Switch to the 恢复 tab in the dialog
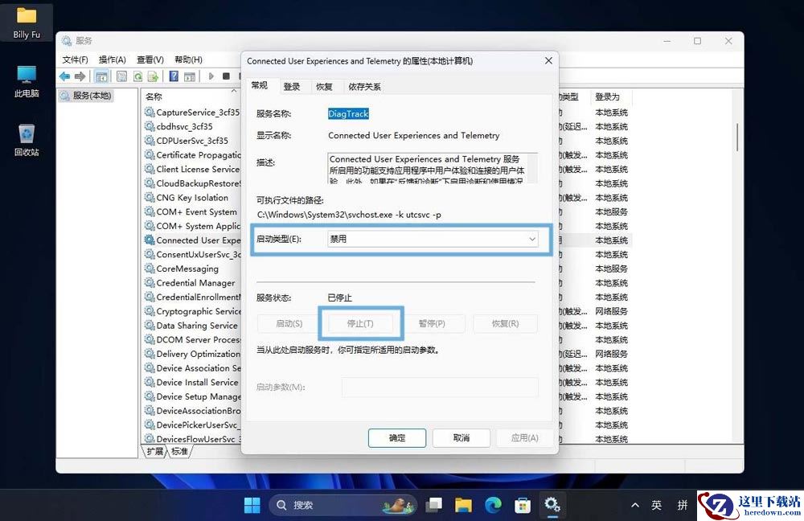Image resolution: width=804 pixels, height=521 pixels. (x=324, y=87)
